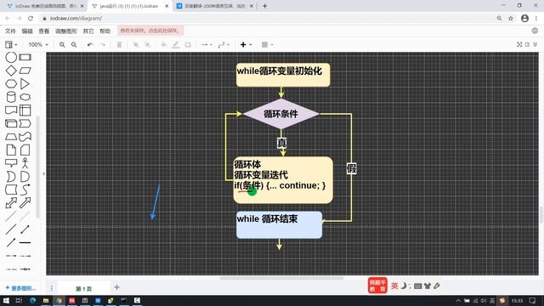Image resolution: width=544 pixels, height=306 pixels.
Task: Click the shape palette vertical scrollbar
Action: (x=37, y=167)
